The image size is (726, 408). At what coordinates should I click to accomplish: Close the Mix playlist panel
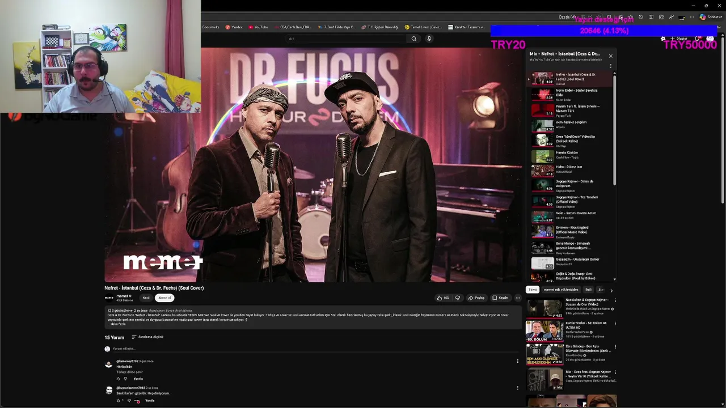click(x=610, y=56)
